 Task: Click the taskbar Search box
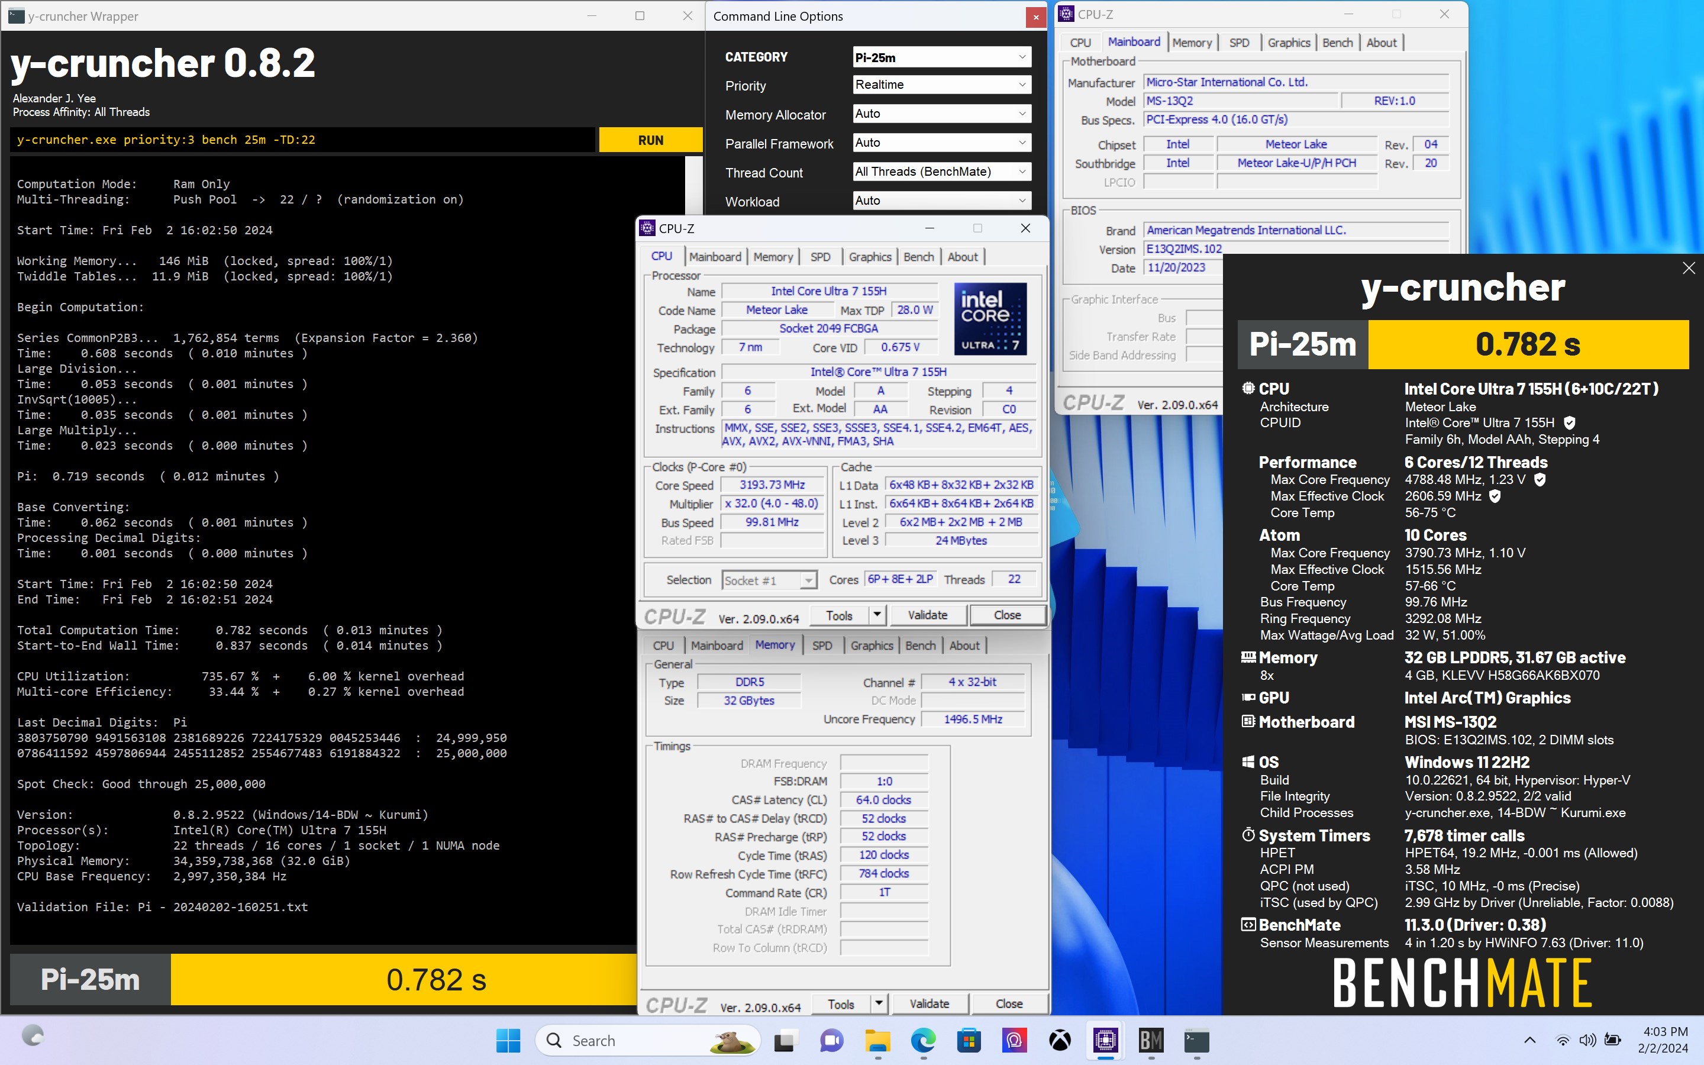click(648, 1040)
